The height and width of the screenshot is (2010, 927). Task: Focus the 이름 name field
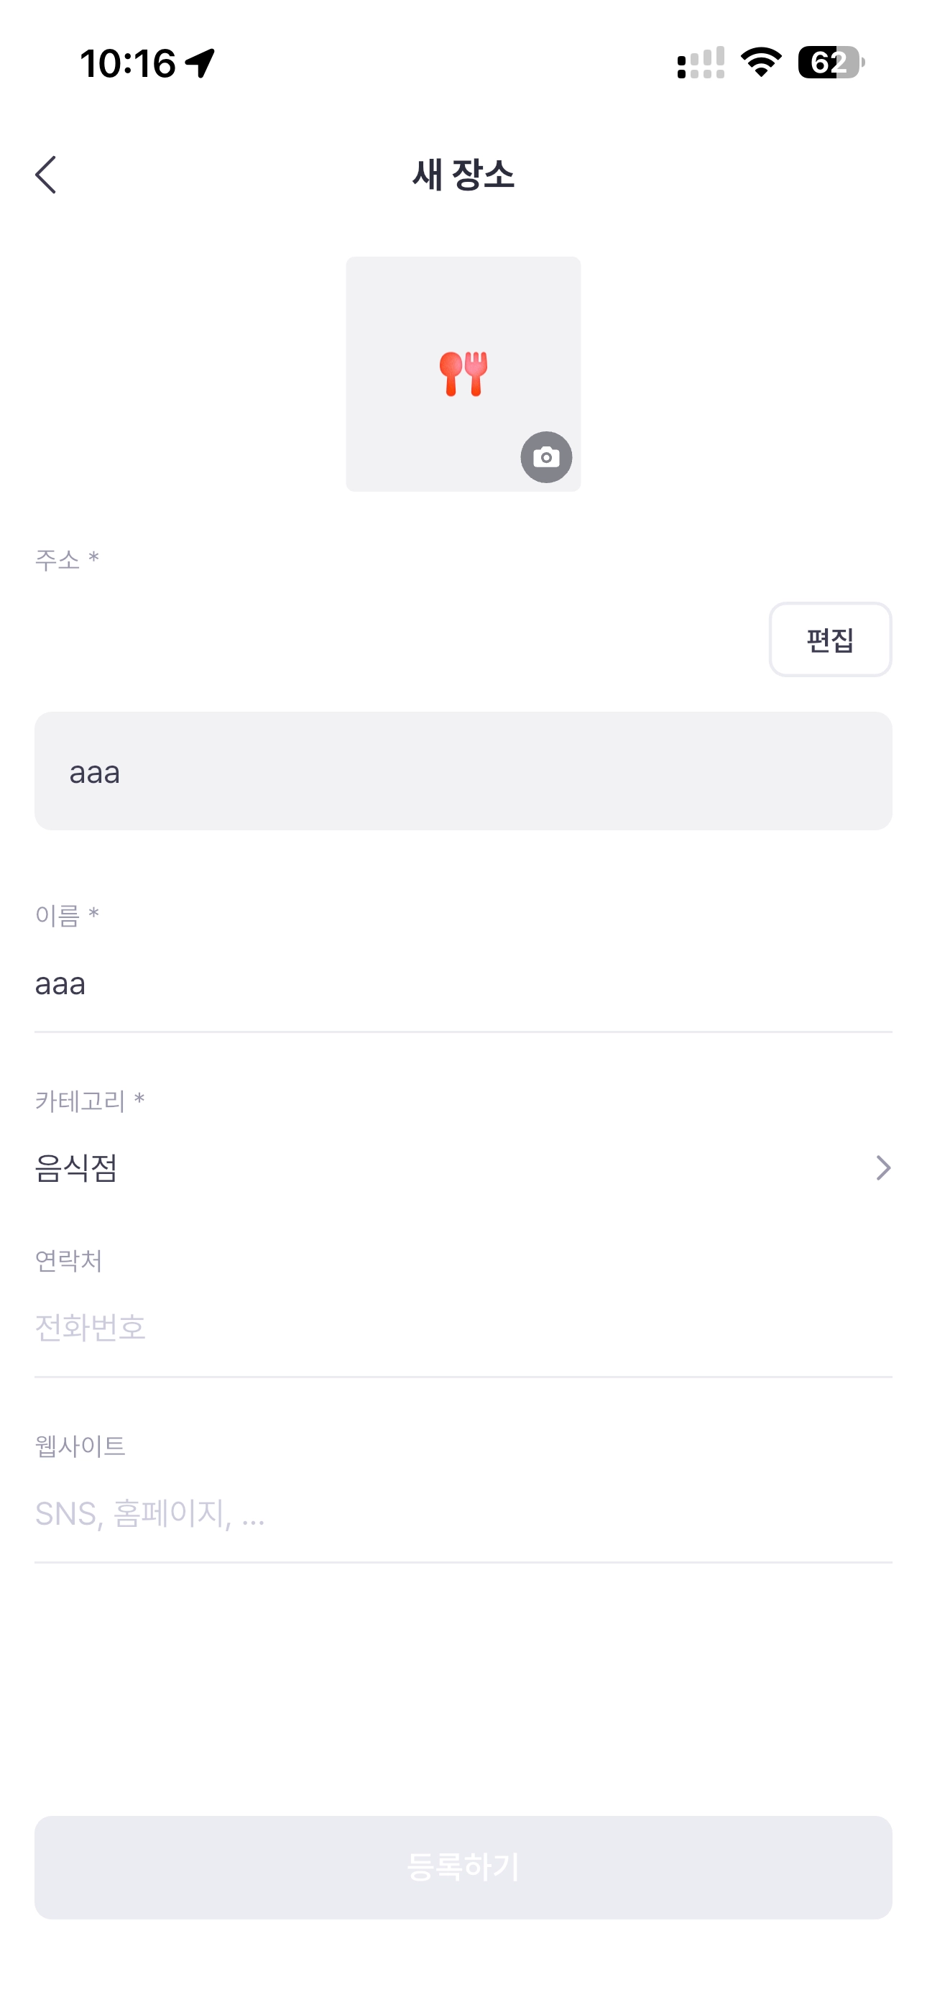[x=463, y=984]
